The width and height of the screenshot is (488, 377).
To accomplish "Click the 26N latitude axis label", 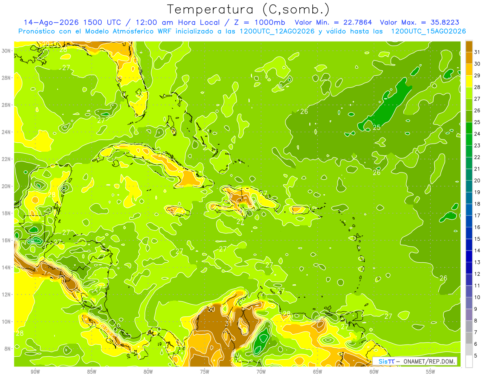I will point(7,105).
